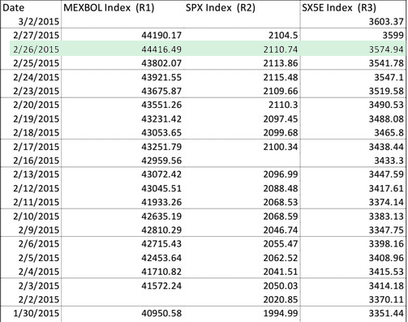Click the empty SPX cell for 2/16/2015
The image size is (408, 322).
click(x=242, y=161)
